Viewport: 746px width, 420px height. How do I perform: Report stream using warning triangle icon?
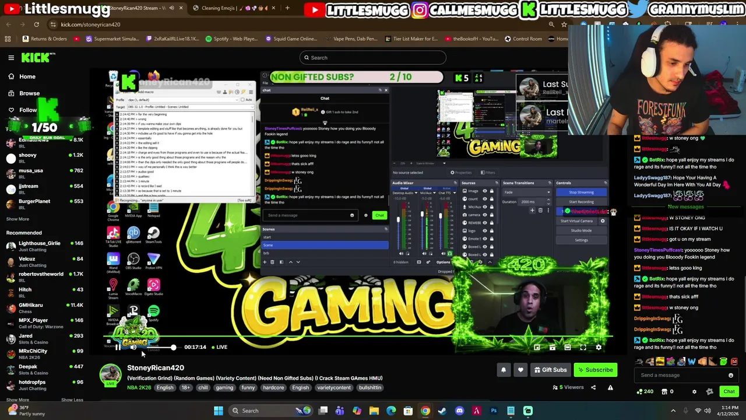(x=610, y=387)
